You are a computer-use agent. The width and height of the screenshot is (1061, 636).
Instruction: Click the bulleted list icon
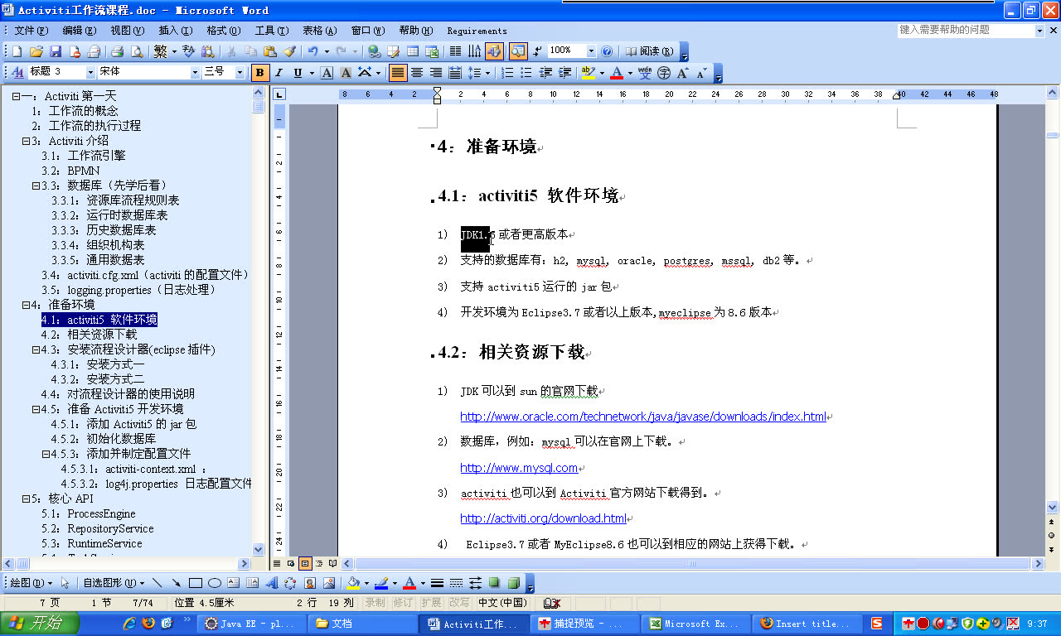(x=526, y=73)
